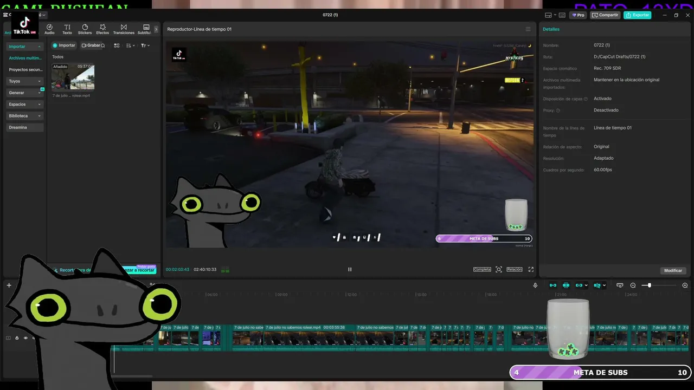Image resolution: width=694 pixels, height=390 pixels.
Task: Enter fullscreen preview mode
Action: pos(531,269)
